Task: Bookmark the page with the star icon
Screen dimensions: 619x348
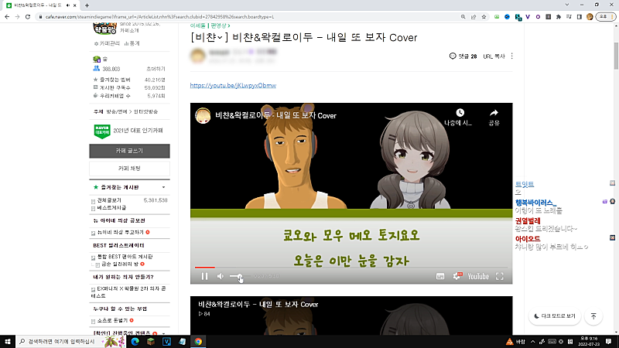Action: pyautogui.click(x=484, y=17)
